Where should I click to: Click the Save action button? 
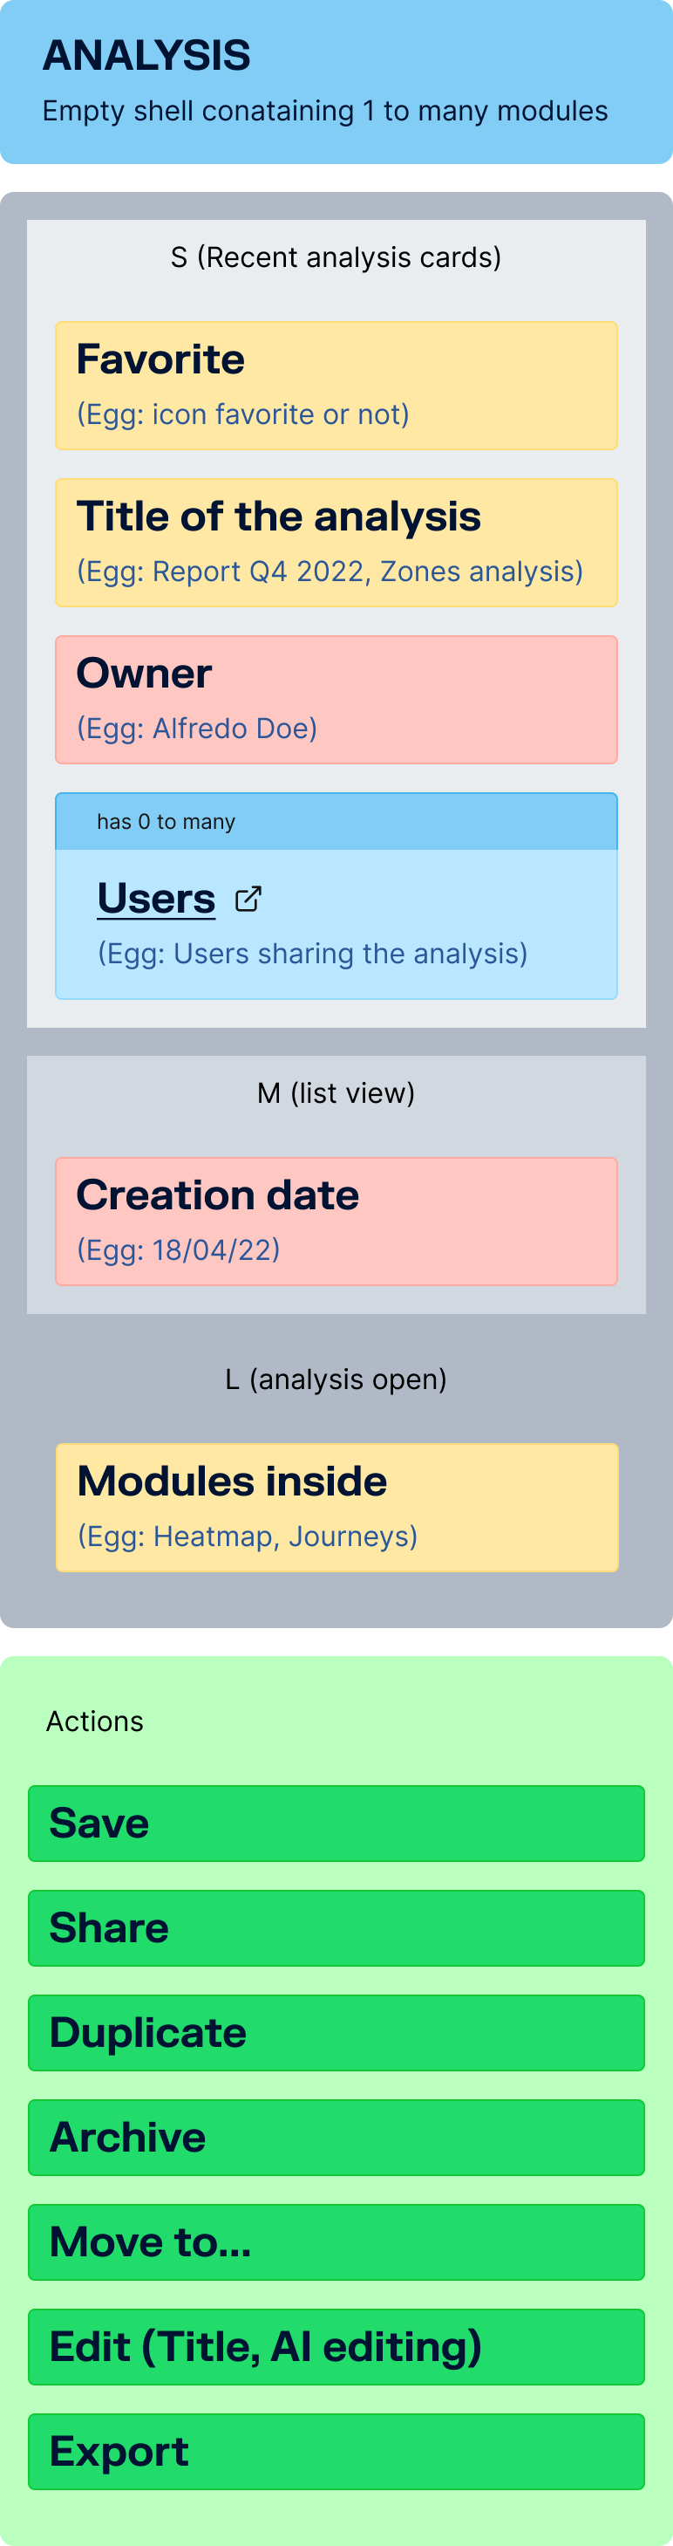click(x=336, y=1824)
